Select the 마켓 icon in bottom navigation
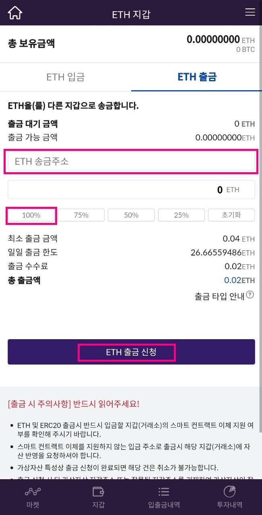The width and height of the screenshot is (262, 515). pos(32,497)
